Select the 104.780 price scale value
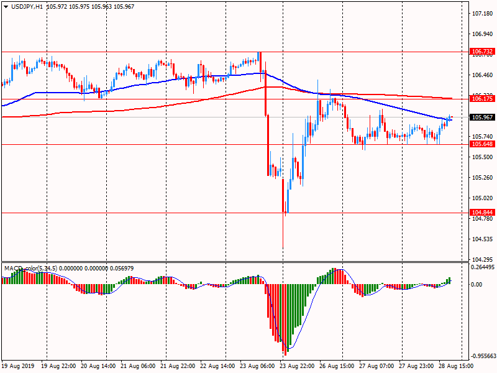 [483, 219]
